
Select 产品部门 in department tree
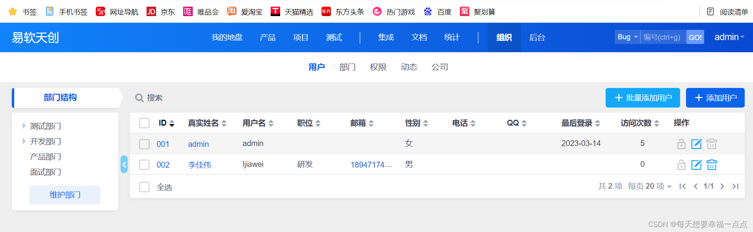point(45,157)
